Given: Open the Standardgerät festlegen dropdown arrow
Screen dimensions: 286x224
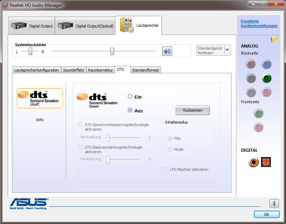Looking at the screenshot, I should tap(227, 50).
